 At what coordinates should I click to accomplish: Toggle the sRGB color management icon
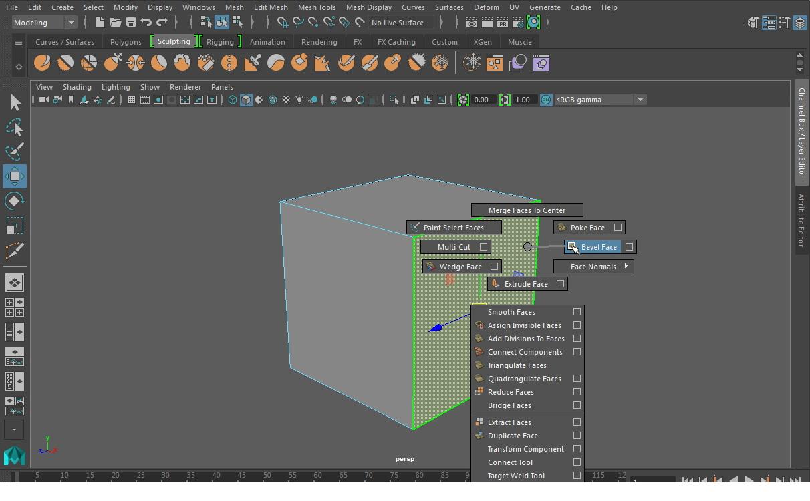point(546,100)
